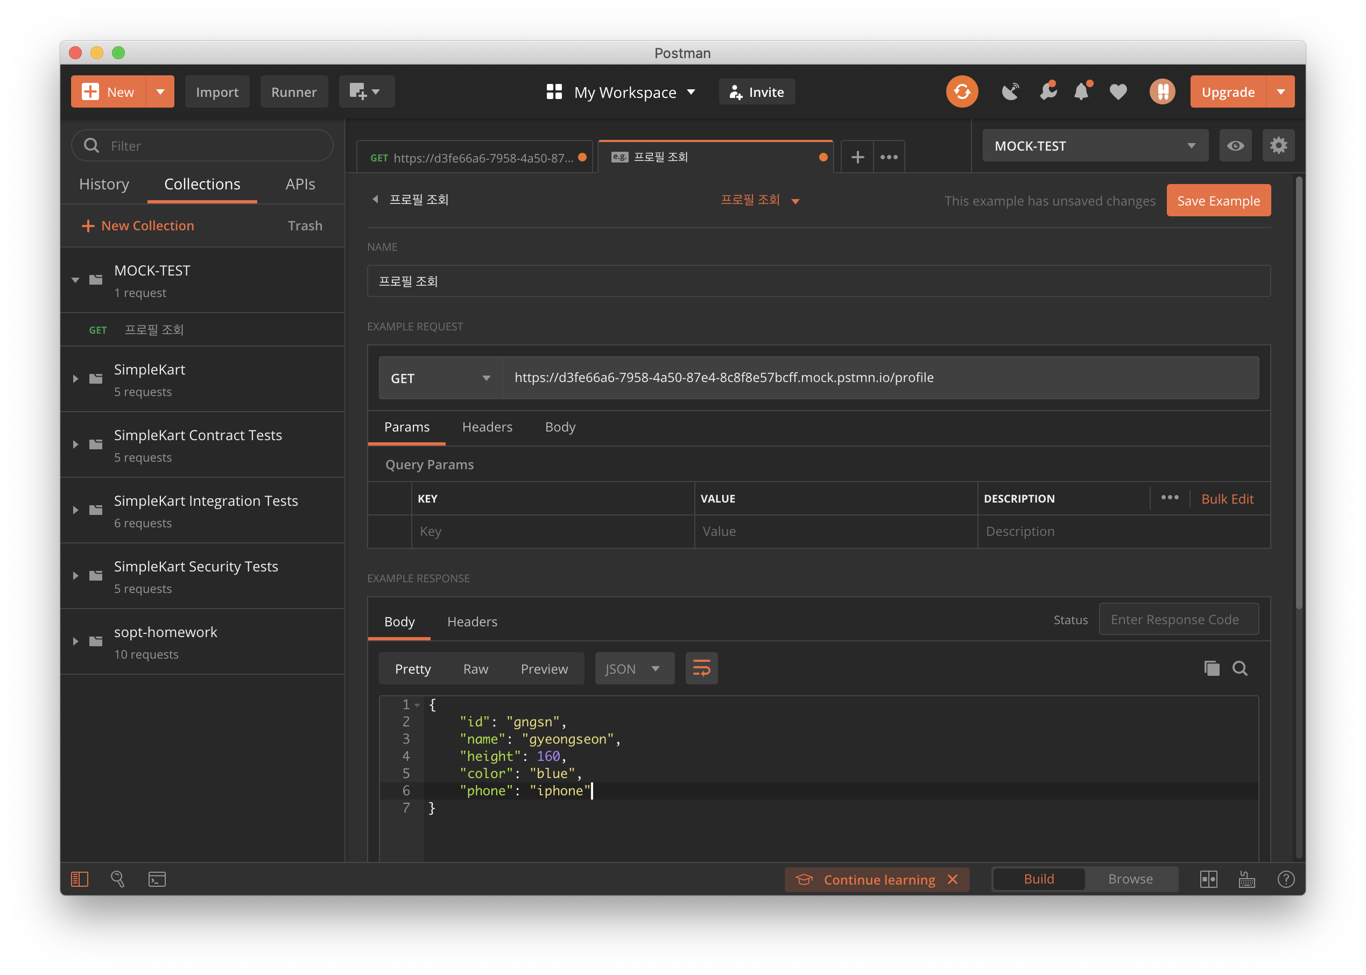This screenshot has width=1366, height=975.
Task: Toggle the sidebar visibility icon
Action: point(79,879)
